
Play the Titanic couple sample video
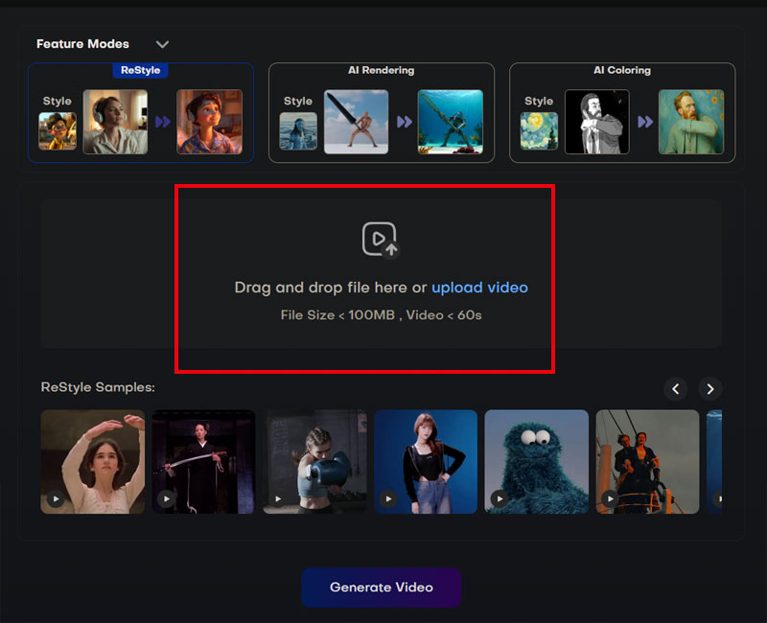[611, 498]
